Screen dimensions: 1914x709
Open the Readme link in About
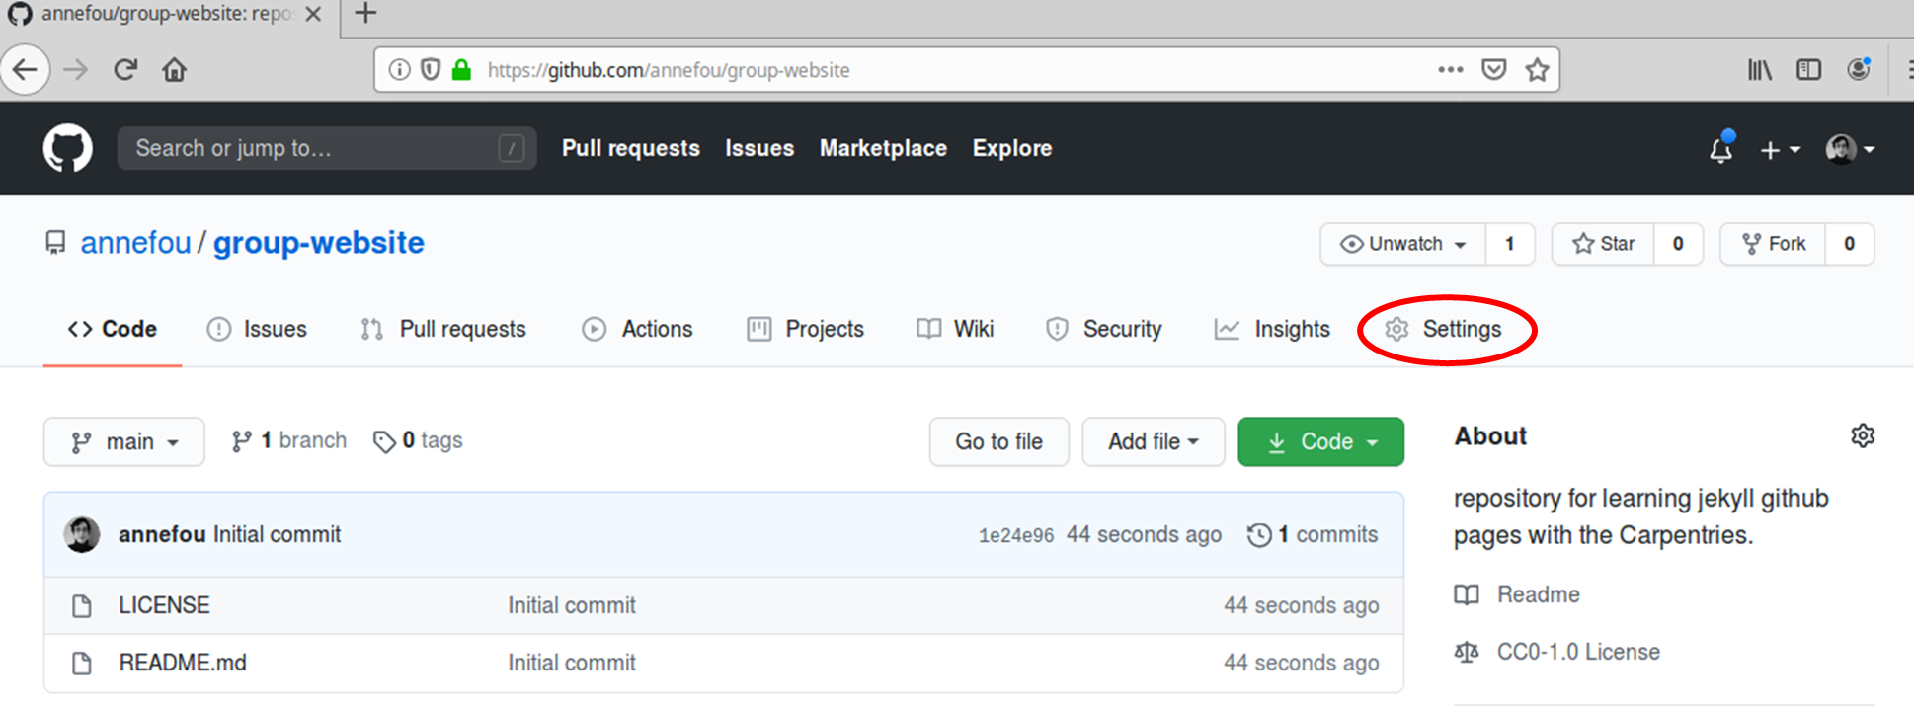pos(1517,594)
